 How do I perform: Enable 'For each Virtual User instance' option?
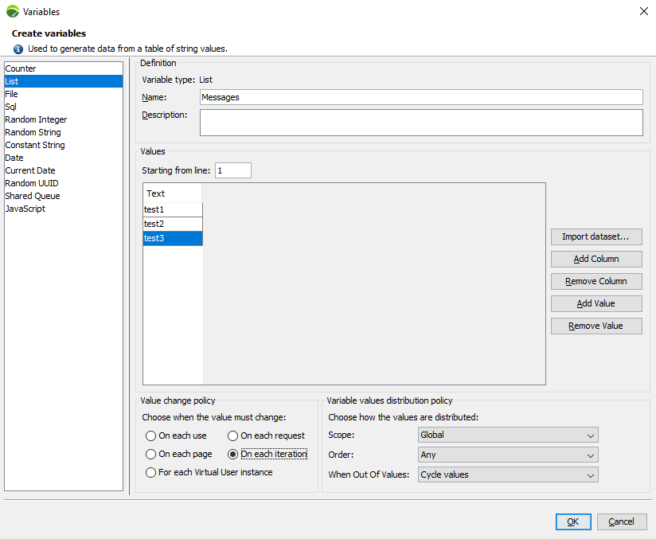click(151, 472)
